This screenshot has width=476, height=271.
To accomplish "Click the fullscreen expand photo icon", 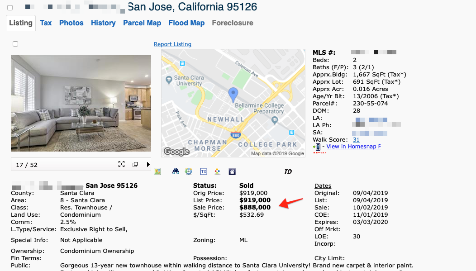I will [121, 164].
